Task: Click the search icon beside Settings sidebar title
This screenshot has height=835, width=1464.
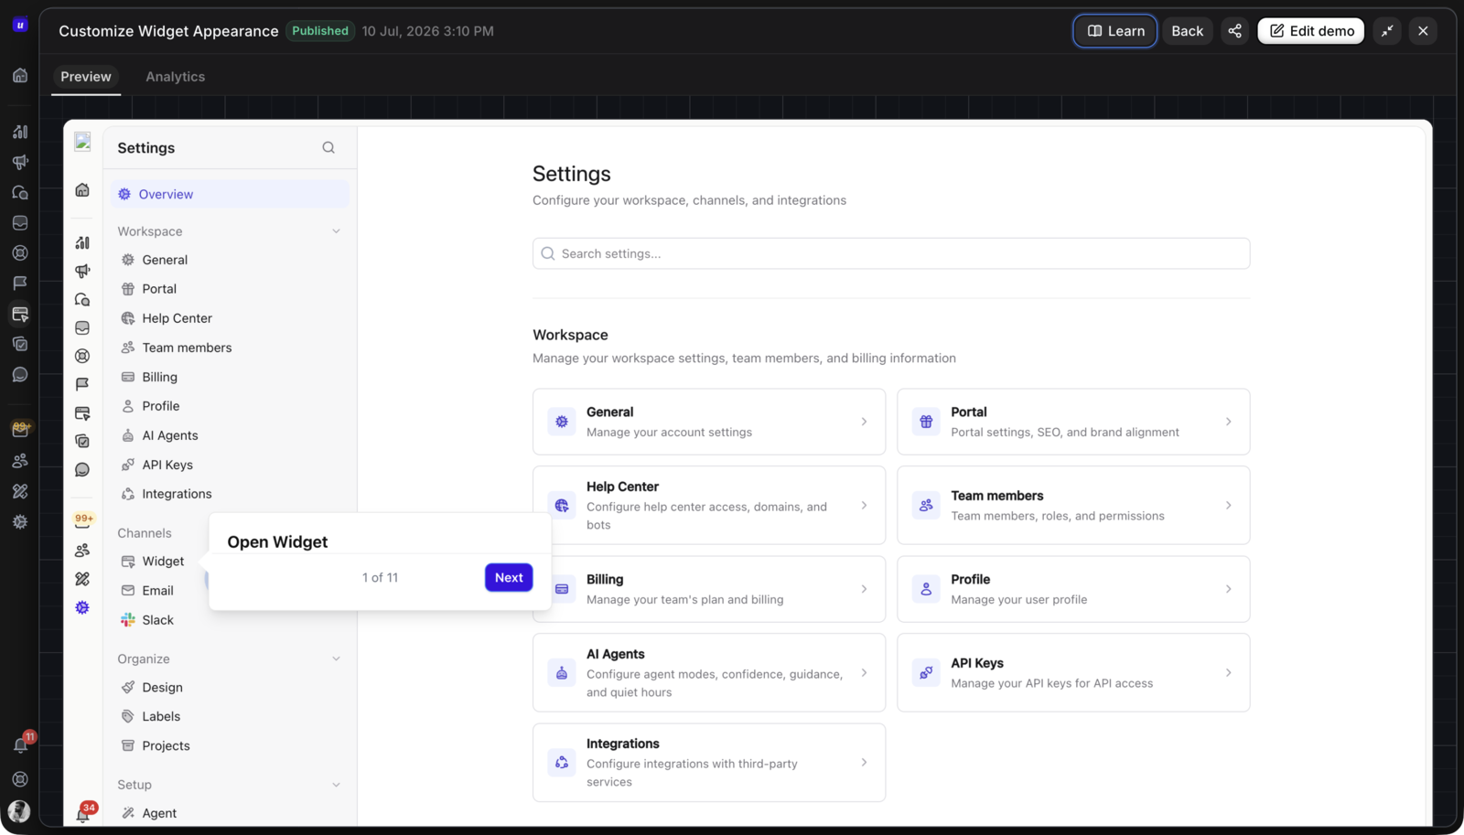Action: click(328, 148)
